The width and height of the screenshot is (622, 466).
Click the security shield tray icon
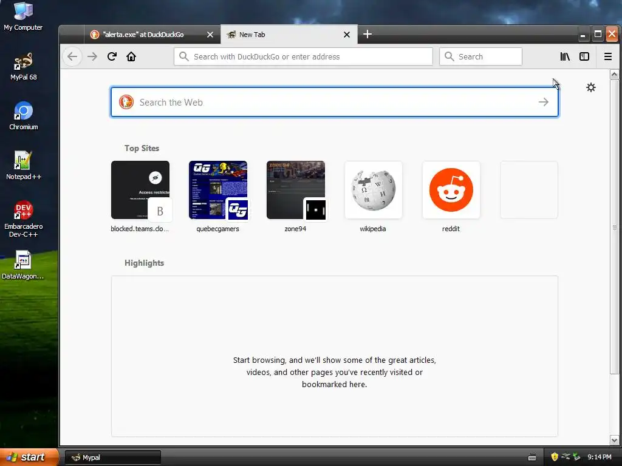(x=555, y=457)
